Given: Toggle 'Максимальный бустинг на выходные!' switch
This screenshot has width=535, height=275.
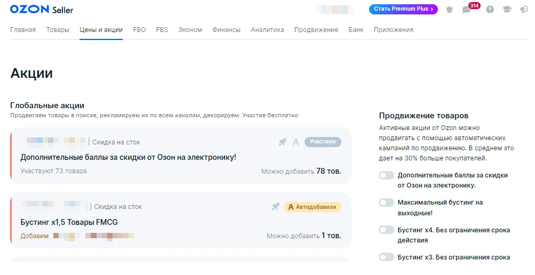Looking at the screenshot, I should pos(386,203).
